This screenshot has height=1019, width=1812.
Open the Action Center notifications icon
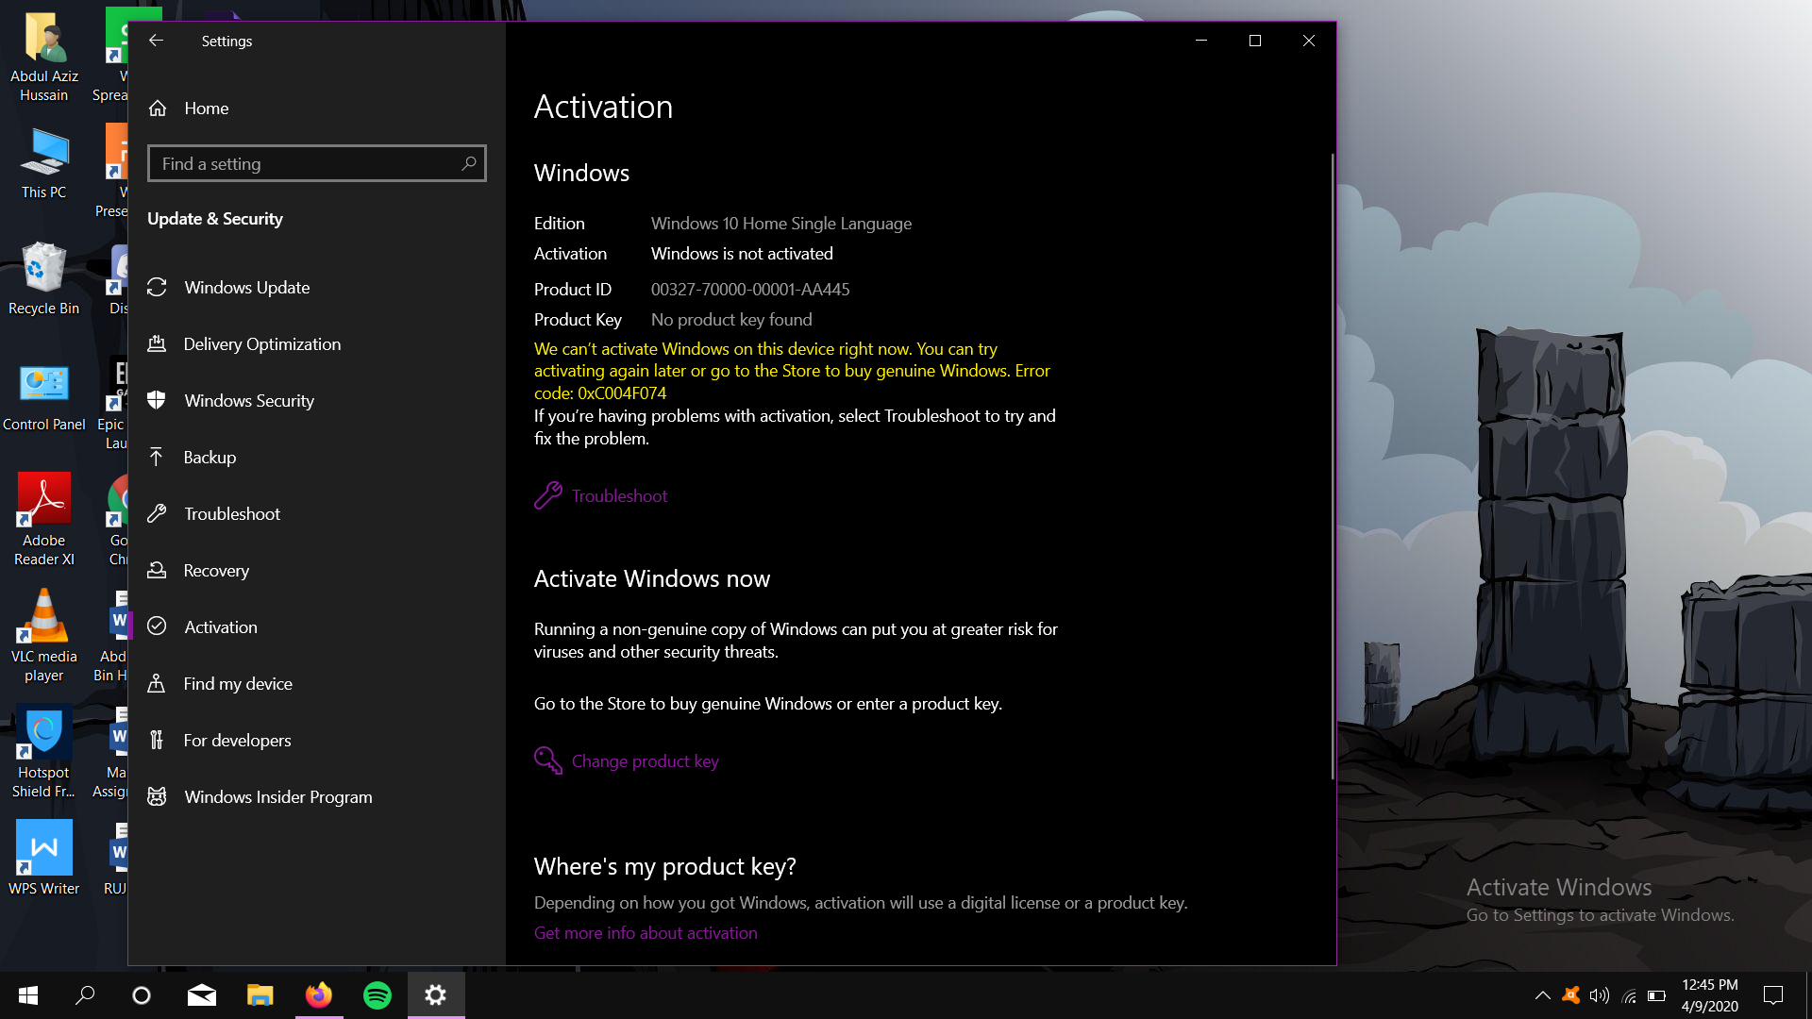1773,995
